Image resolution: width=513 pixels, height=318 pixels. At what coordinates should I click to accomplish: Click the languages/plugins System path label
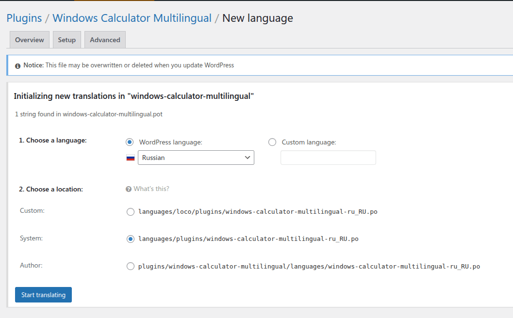point(248,239)
